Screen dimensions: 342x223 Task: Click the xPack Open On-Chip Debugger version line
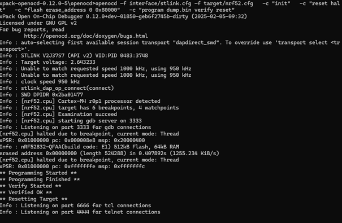[123, 16]
